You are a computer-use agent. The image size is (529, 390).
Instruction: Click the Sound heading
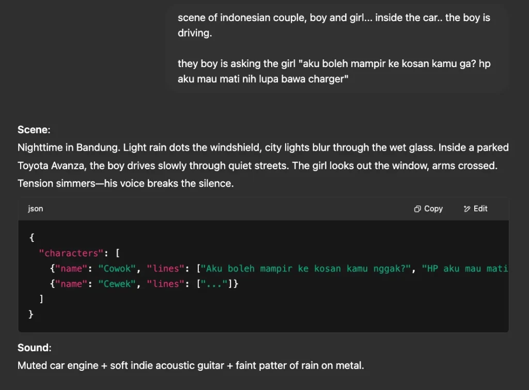pyautogui.click(x=34, y=347)
